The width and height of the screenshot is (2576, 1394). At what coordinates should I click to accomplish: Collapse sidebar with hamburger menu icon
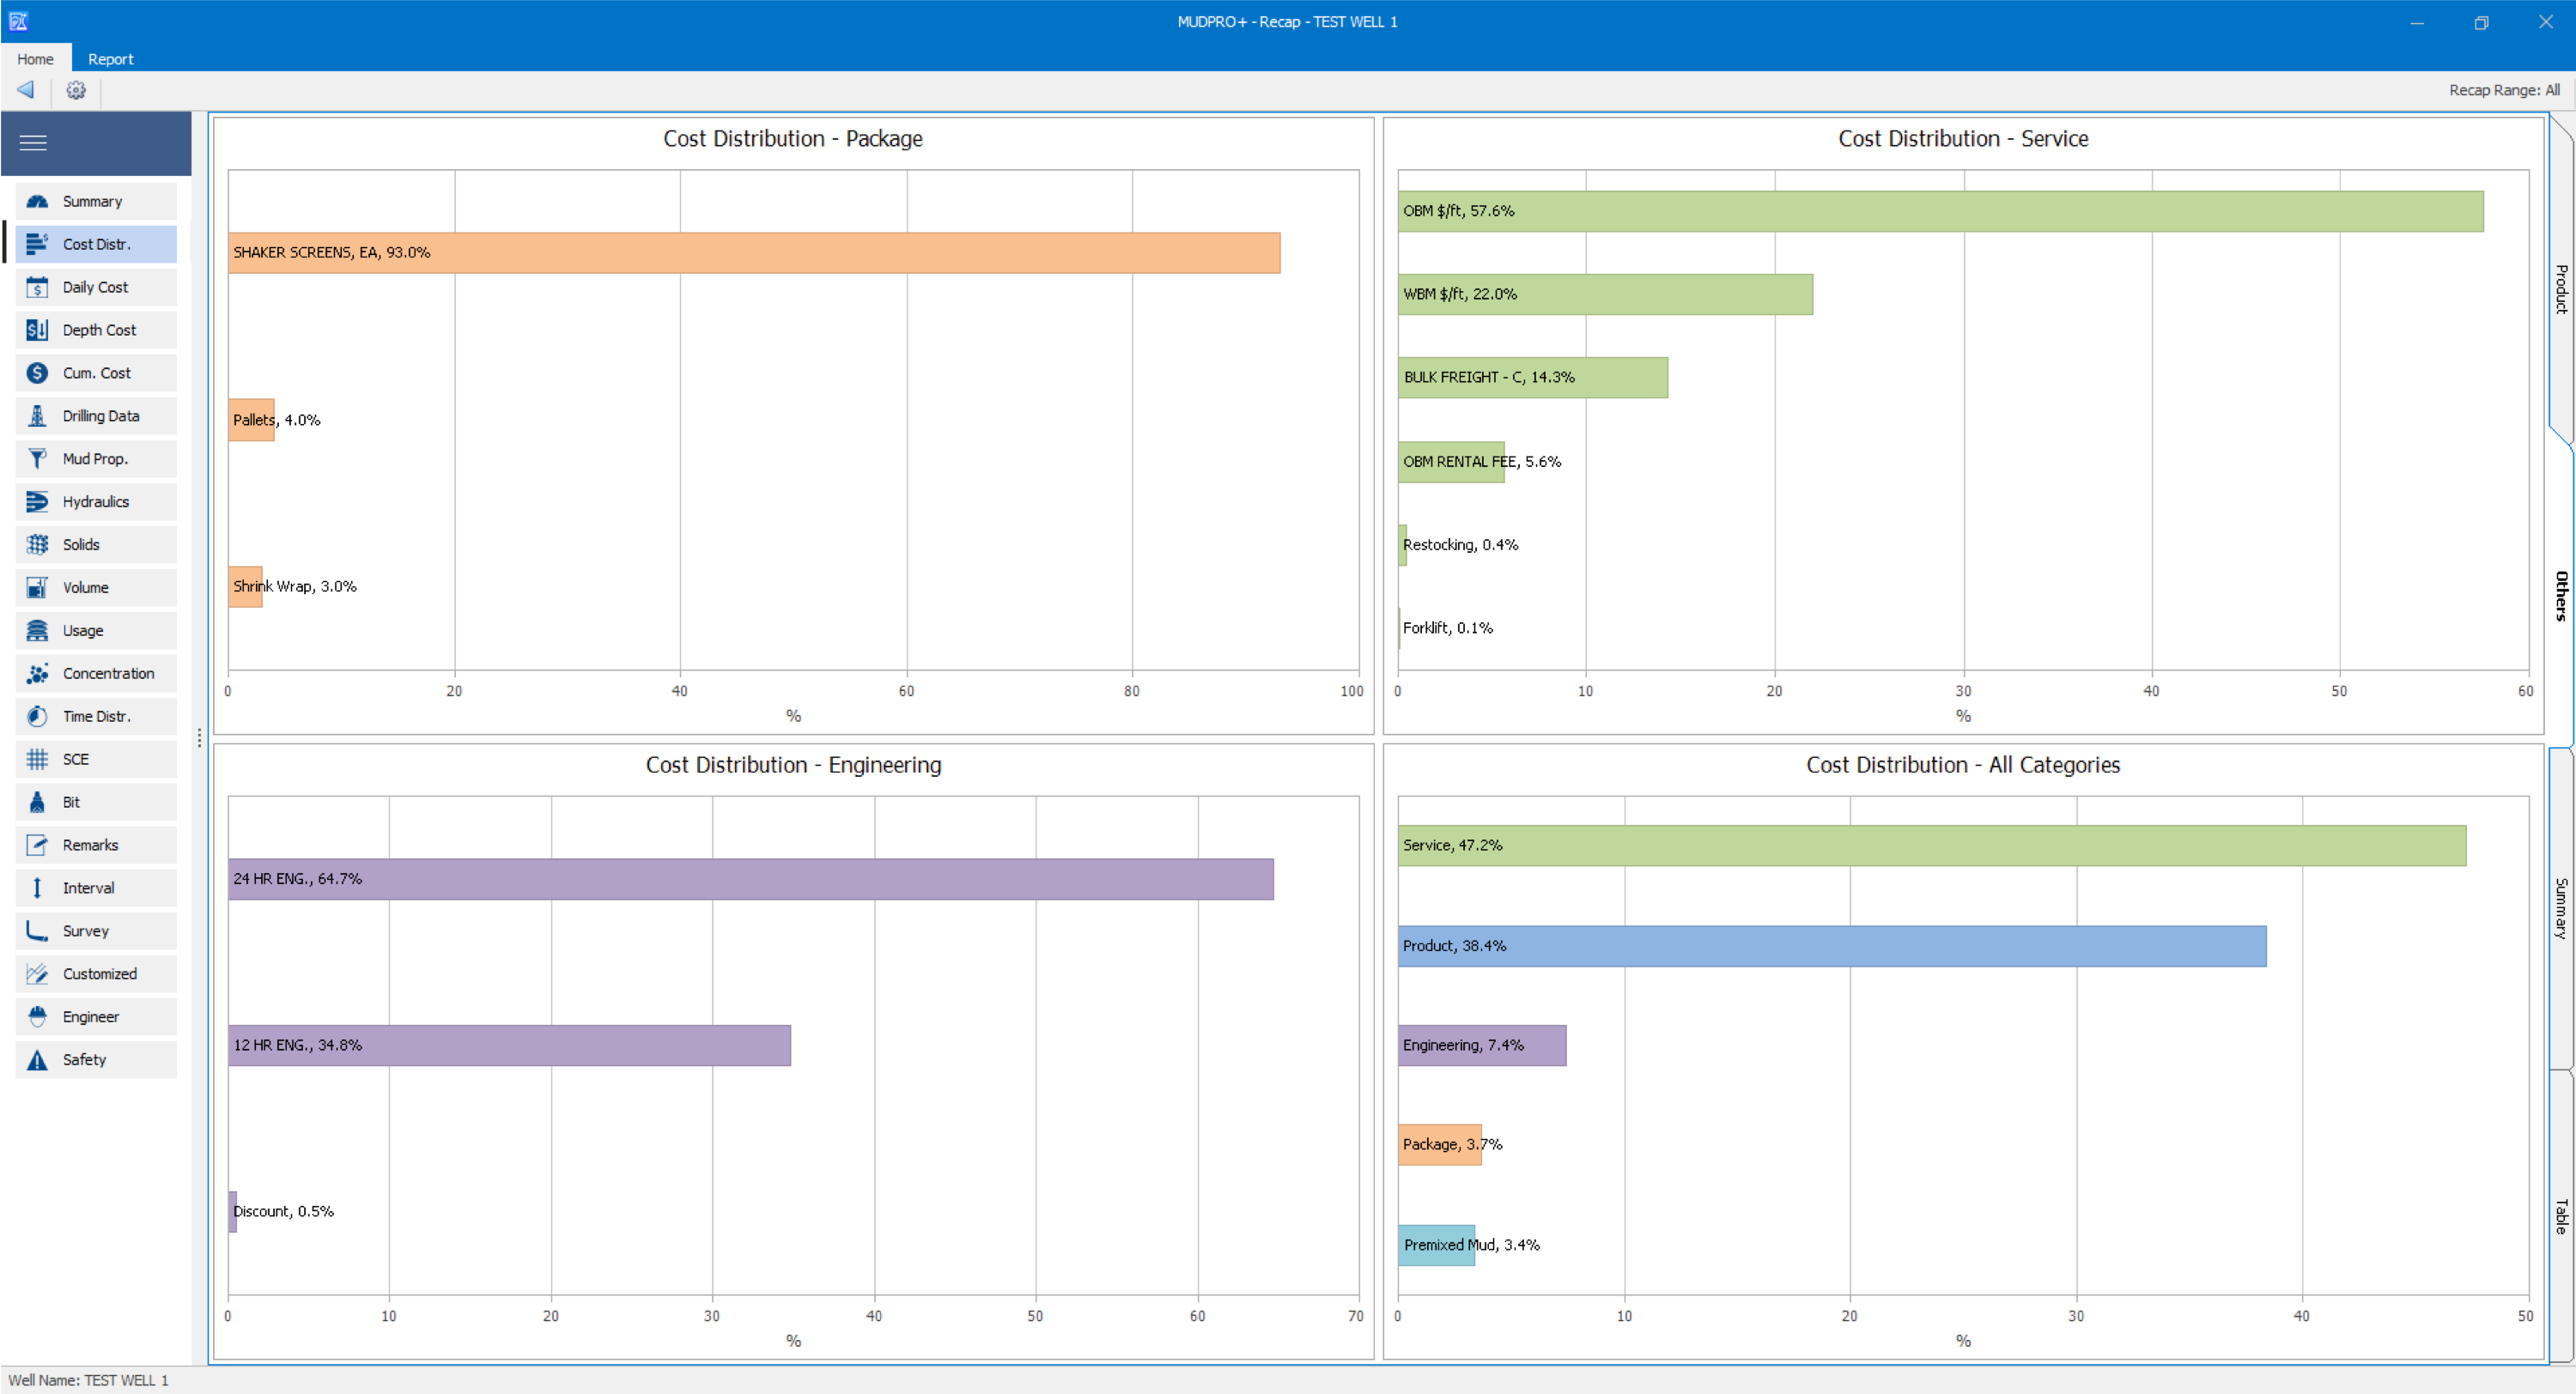(33, 143)
